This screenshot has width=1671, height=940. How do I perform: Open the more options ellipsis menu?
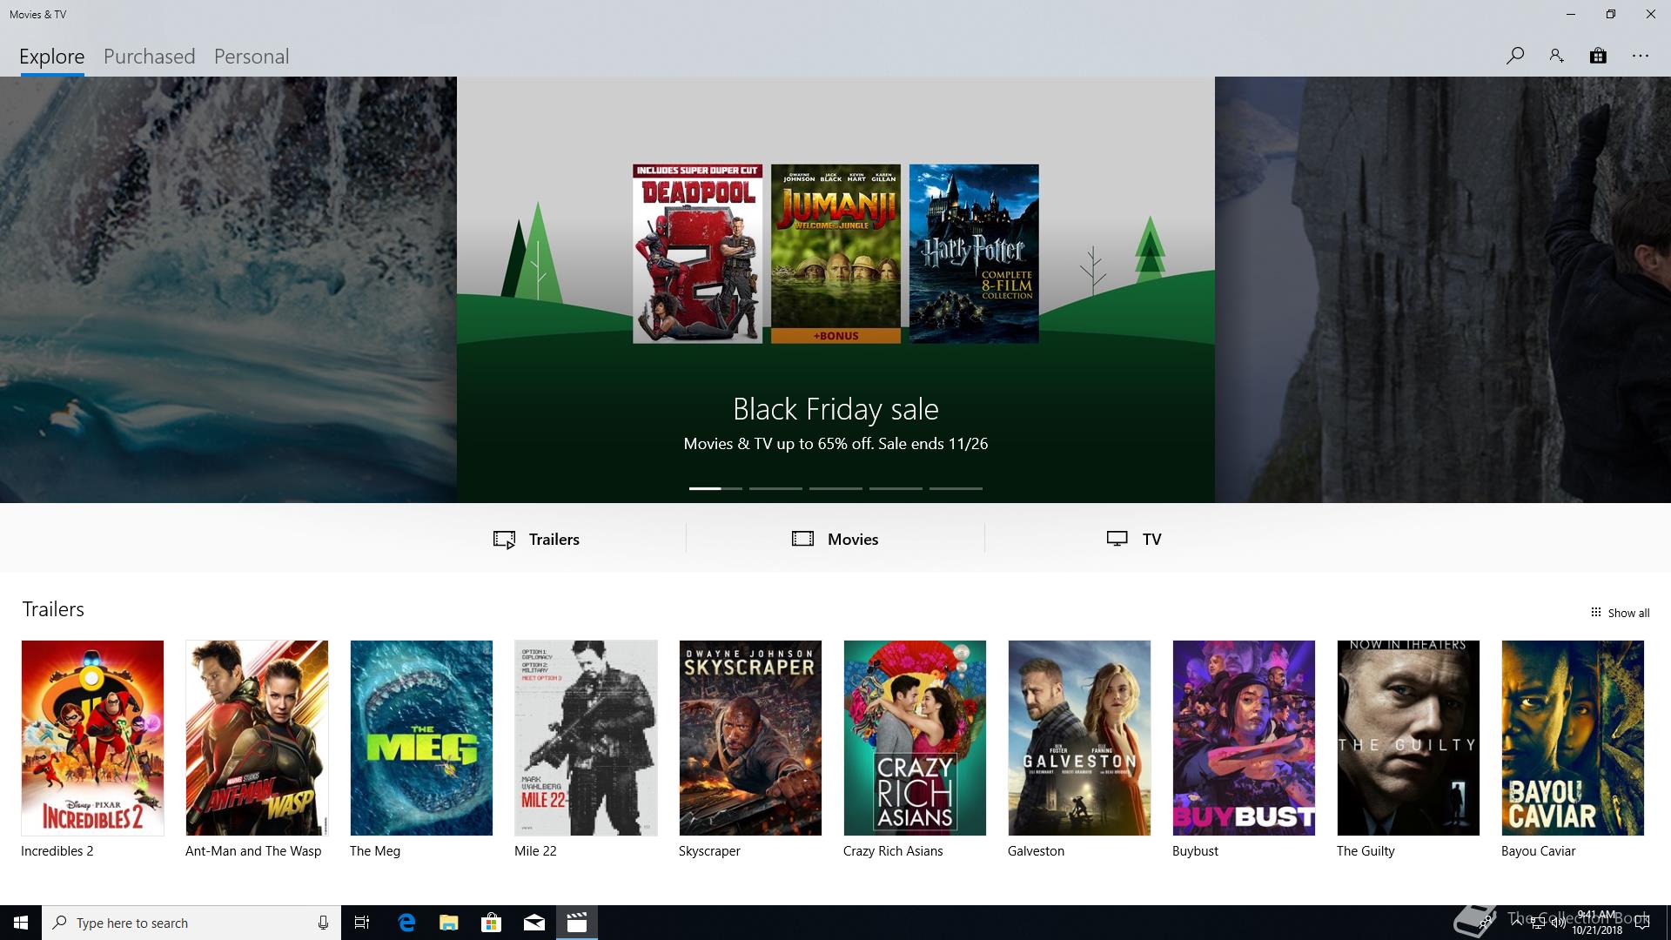tap(1641, 56)
